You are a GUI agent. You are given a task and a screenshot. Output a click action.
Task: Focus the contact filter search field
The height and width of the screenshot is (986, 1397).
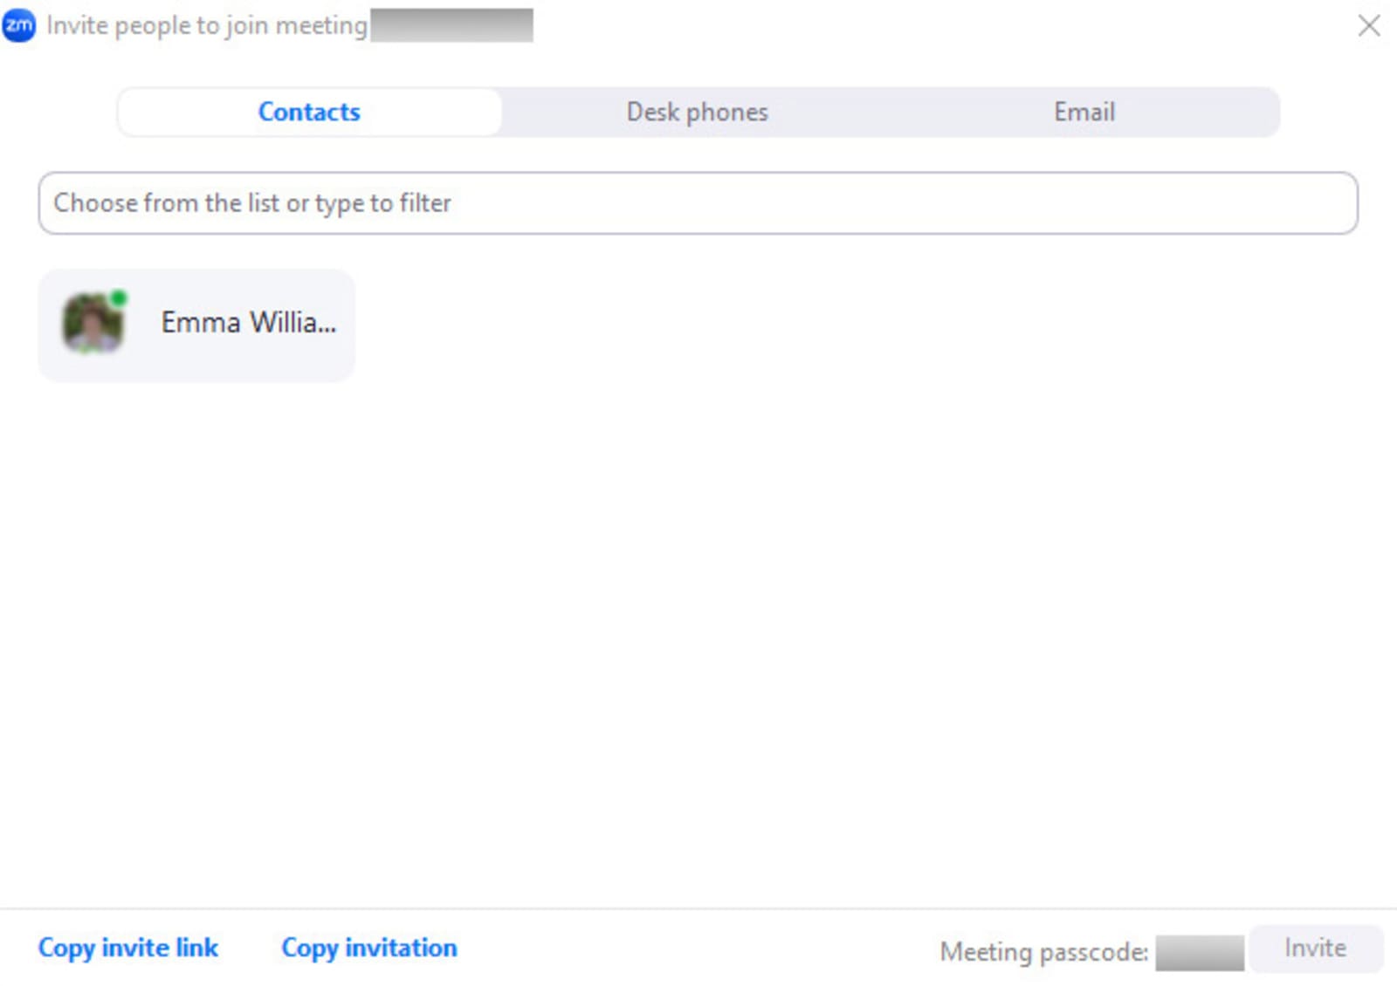[x=698, y=202]
